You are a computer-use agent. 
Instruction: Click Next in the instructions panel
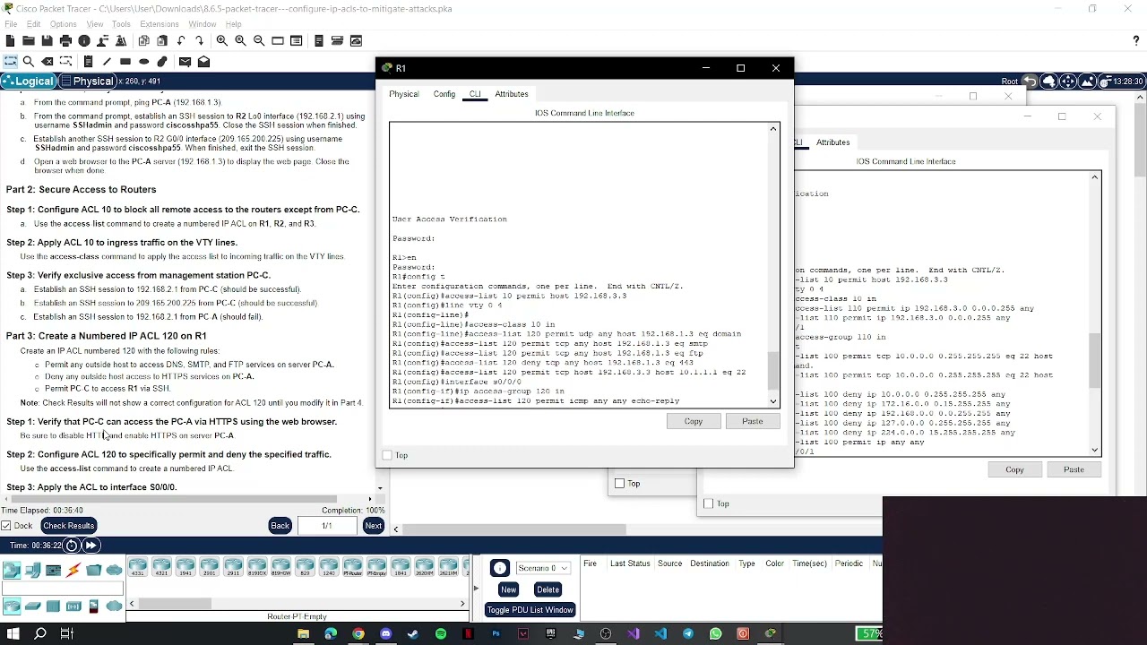pyautogui.click(x=373, y=526)
